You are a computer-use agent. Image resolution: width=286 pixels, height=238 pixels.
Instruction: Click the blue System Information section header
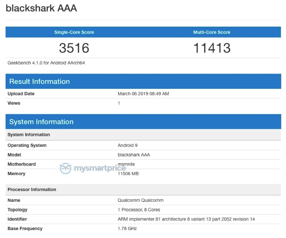[143, 121]
